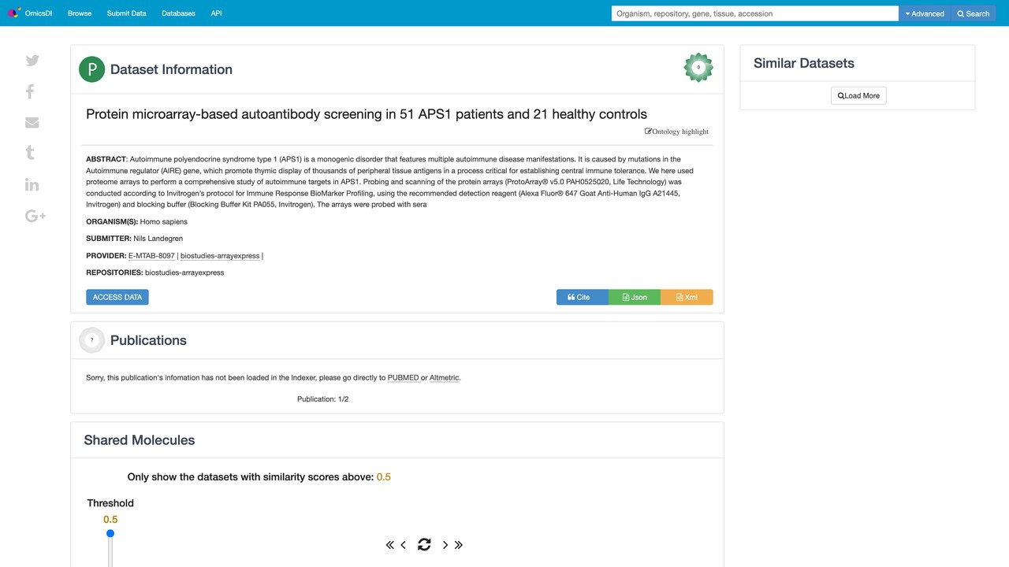Open the Advanced search dropdown
Viewport: 1009px width, 567px height.
point(925,13)
